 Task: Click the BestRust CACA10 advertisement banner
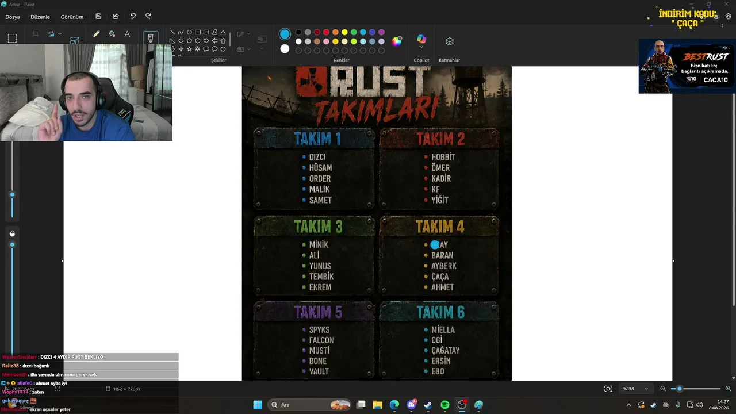pos(687,66)
